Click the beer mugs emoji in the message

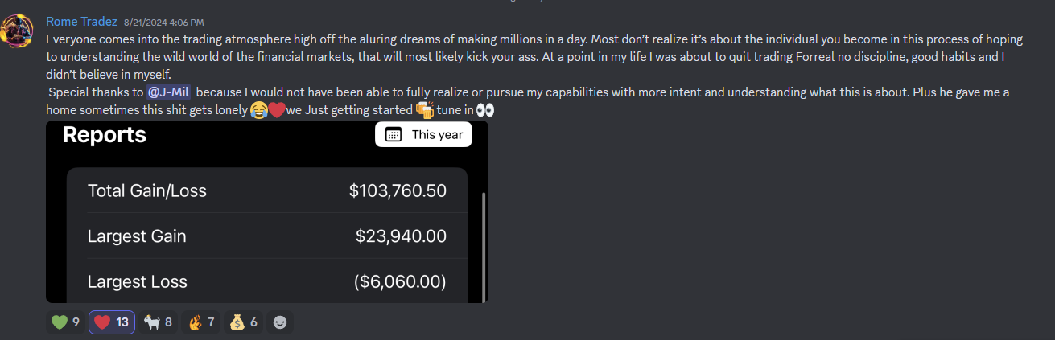pos(424,110)
